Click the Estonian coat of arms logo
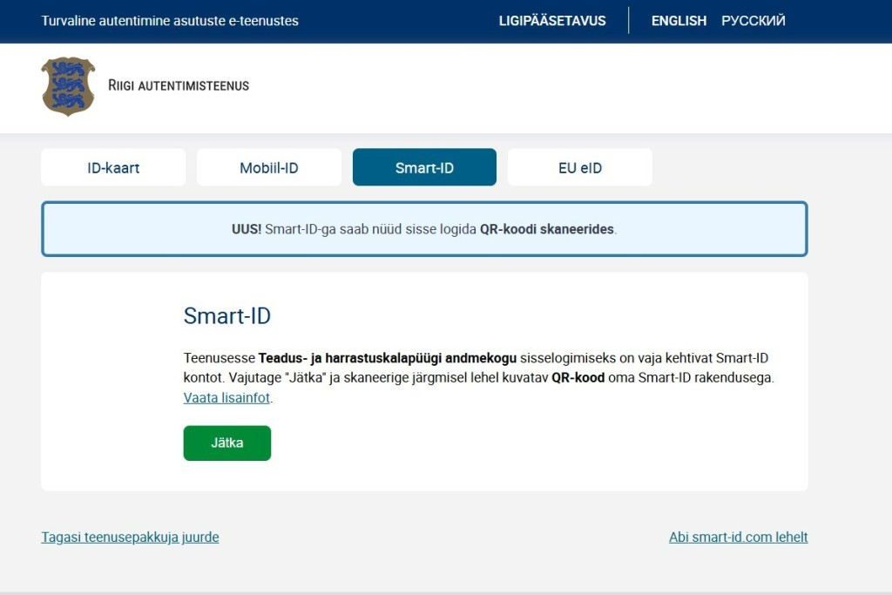The height and width of the screenshot is (595, 892). pyautogui.click(x=68, y=86)
